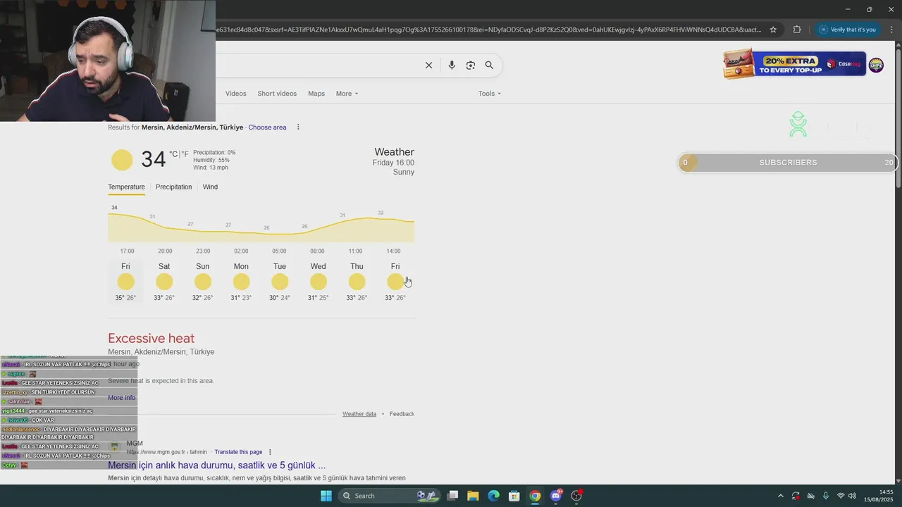Open volume control in system tray
Screen dimensions: 902x507
[x=853, y=496]
